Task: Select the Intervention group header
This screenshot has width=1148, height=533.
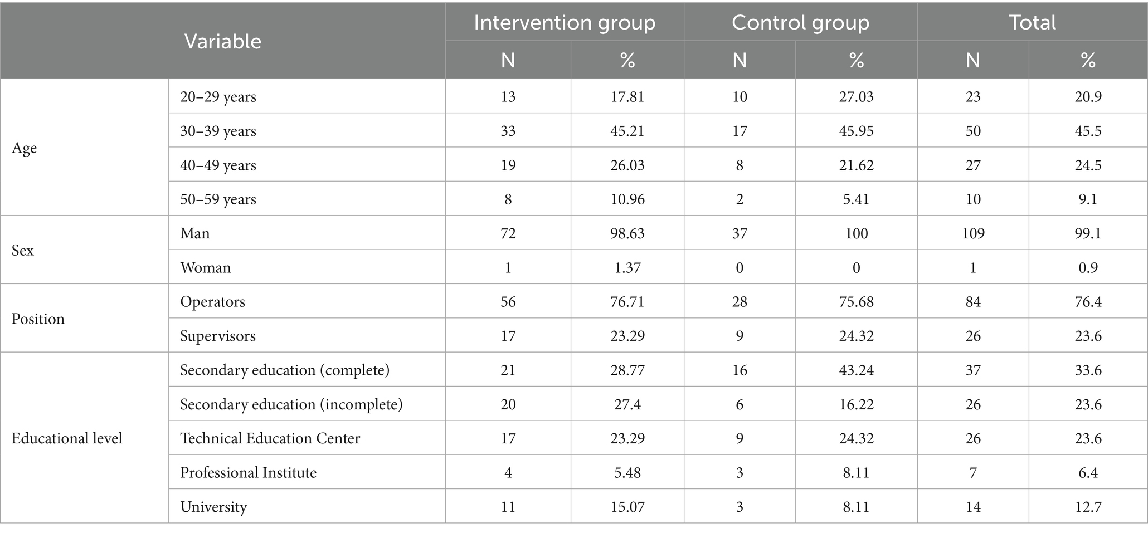Action: [564, 23]
